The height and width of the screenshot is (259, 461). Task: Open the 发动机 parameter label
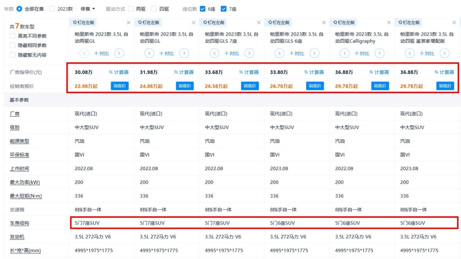coord(17,237)
